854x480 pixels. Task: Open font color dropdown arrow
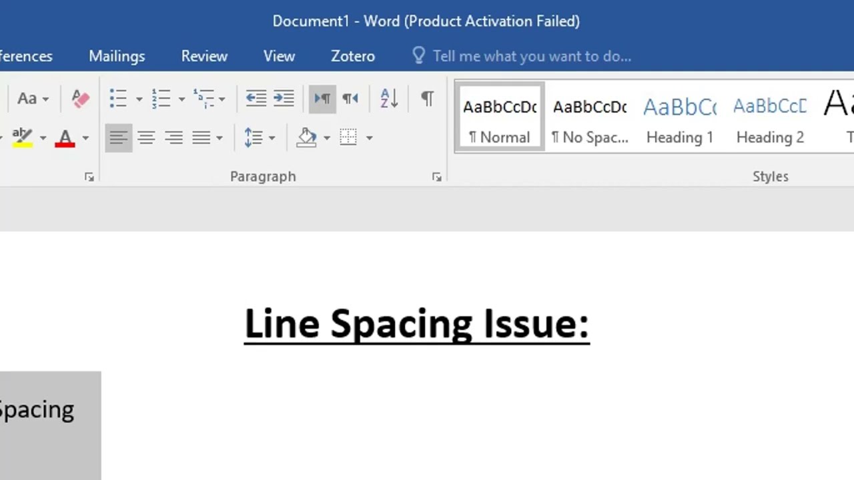click(x=85, y=138)
